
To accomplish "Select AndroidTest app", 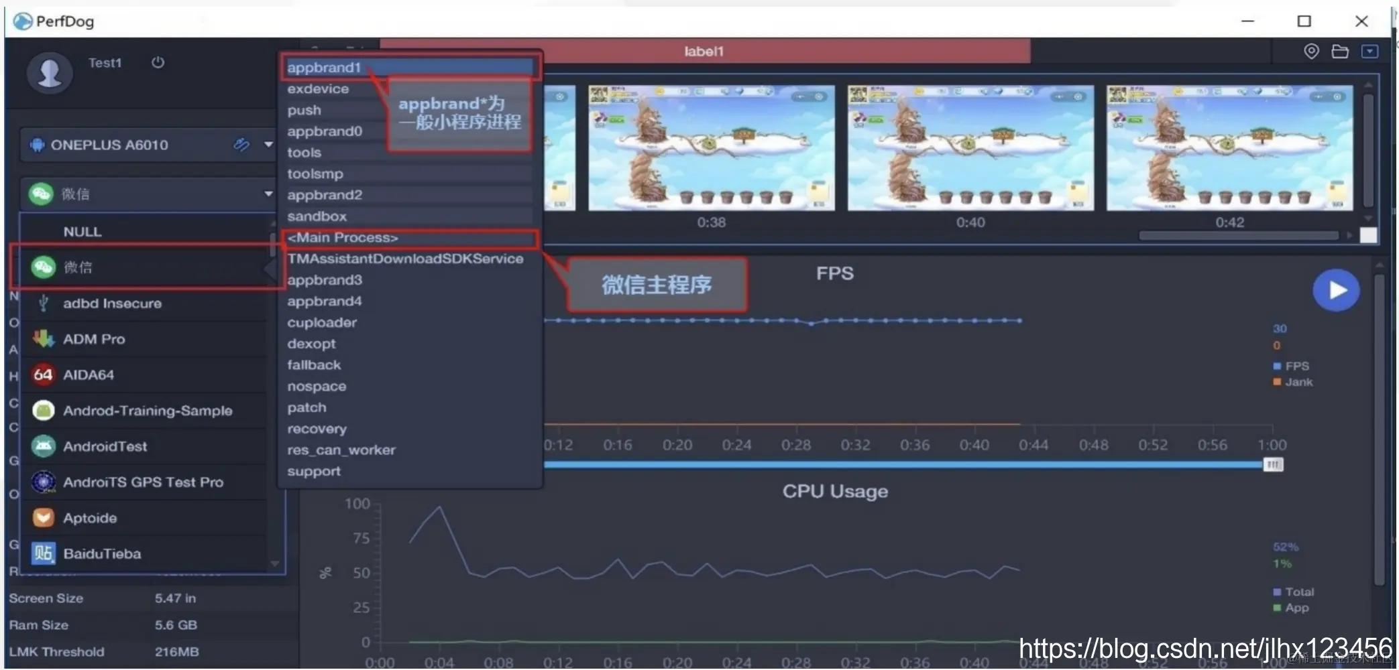I will pos(144,446).
